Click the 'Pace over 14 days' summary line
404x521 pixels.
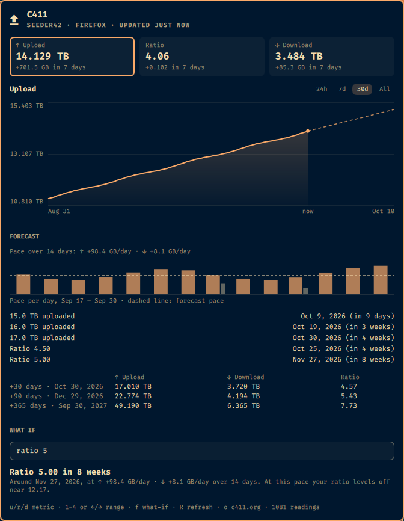click(x=100, y=251)
